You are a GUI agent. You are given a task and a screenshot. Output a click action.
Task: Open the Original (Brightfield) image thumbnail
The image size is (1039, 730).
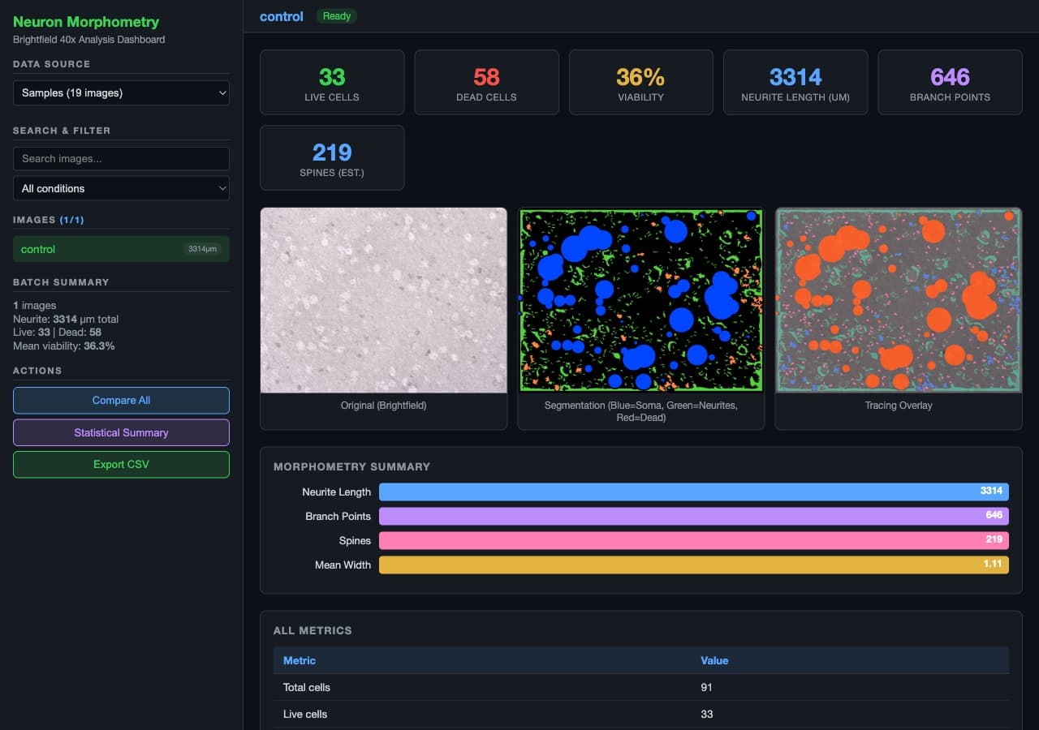click(383, 300)
